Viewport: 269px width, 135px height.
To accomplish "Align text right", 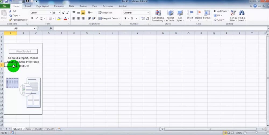I will point(83,18).
